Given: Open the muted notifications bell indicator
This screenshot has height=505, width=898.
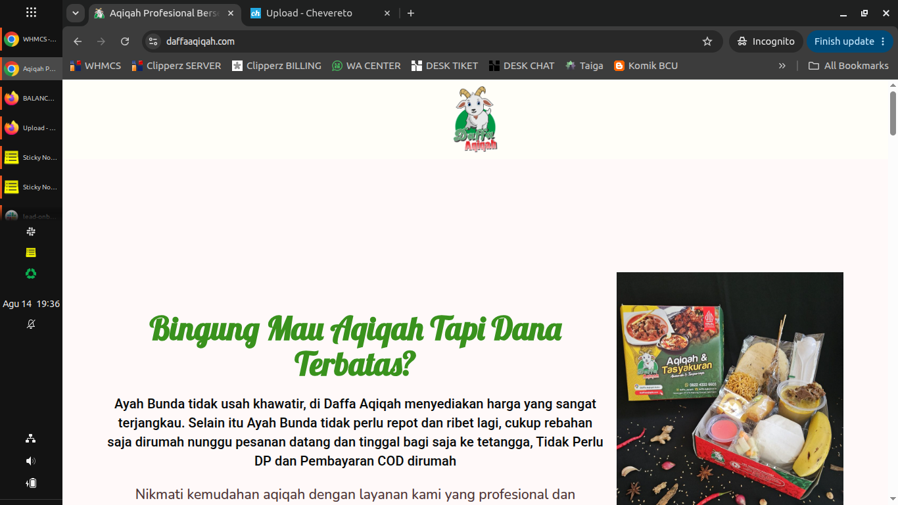Looking at the screenshot, I should coord(31,324).
